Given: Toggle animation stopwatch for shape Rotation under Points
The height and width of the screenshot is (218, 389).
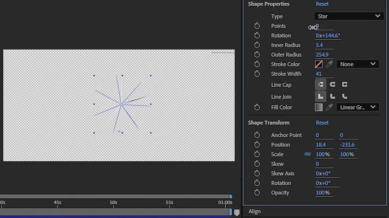Looking at the screenshot, I should [x=257, y=35].
